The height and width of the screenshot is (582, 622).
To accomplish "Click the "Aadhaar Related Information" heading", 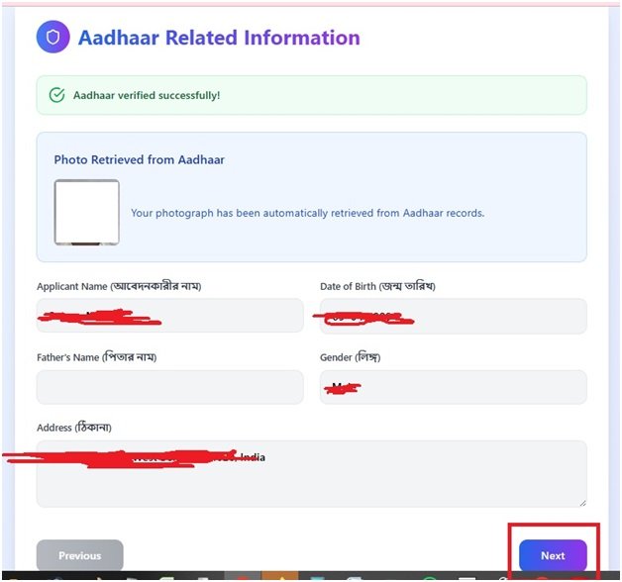I will pyautogui.click(x=219, y=38).
